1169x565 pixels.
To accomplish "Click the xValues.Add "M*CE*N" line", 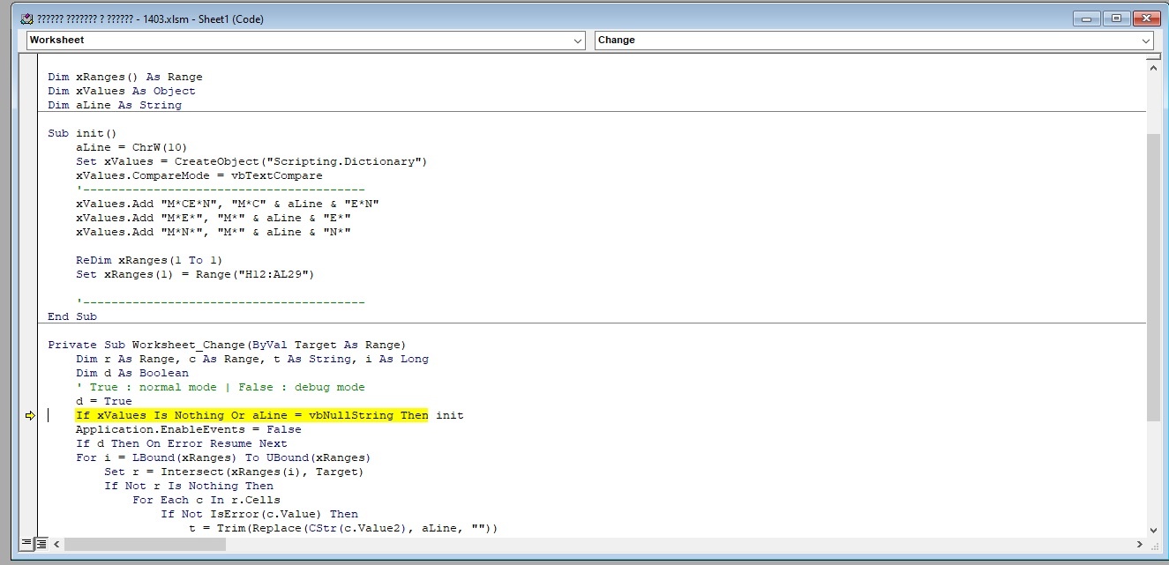I will click(228, 204).
